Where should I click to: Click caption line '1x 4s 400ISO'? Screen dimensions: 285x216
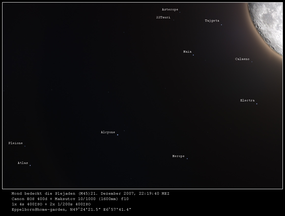(51, 204)
